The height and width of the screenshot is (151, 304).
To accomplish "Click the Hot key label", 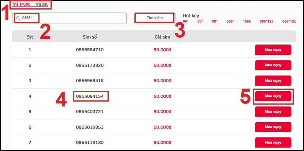I will 191,16.
